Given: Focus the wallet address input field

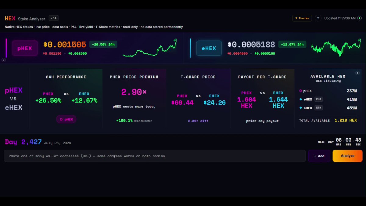Looking at the screenshot, I should pos(155,156).
